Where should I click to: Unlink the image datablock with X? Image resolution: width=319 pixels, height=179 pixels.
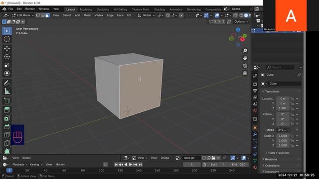pyautogui.click(x=218, y=158)
